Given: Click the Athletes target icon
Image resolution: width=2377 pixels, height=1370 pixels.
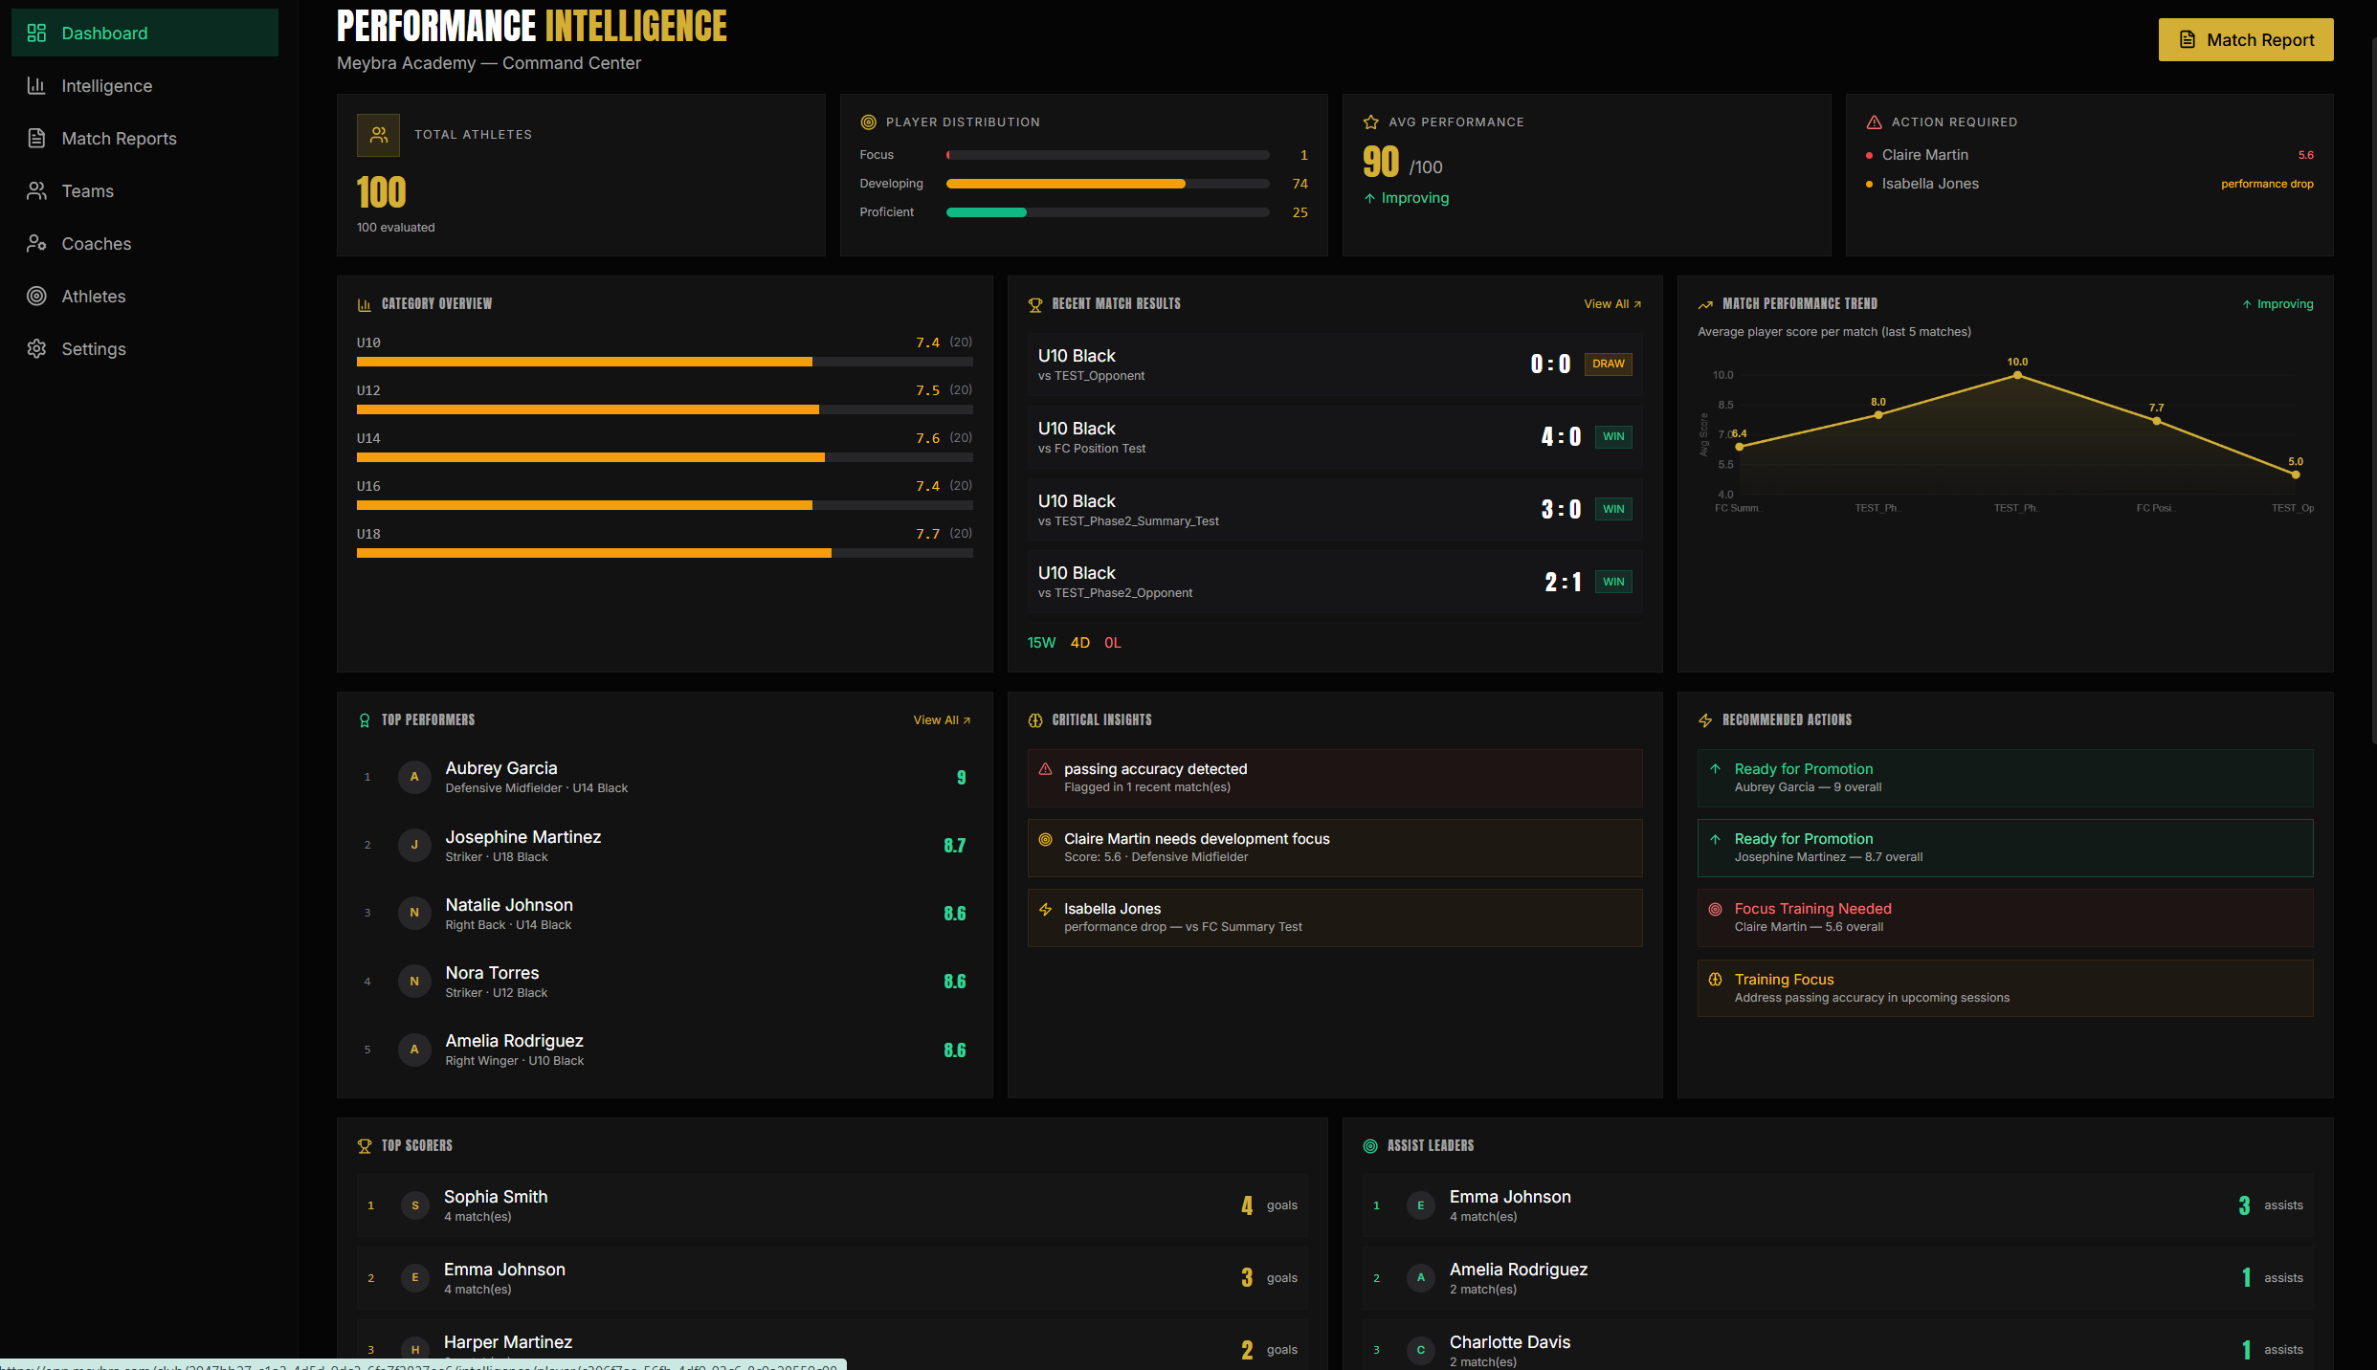Looking at the screenshot, I should tap(36, 297).
